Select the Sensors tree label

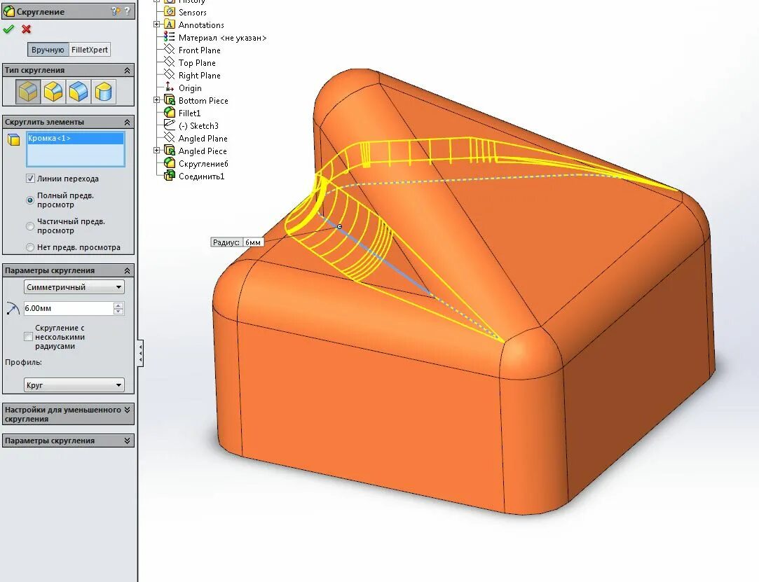192,13
